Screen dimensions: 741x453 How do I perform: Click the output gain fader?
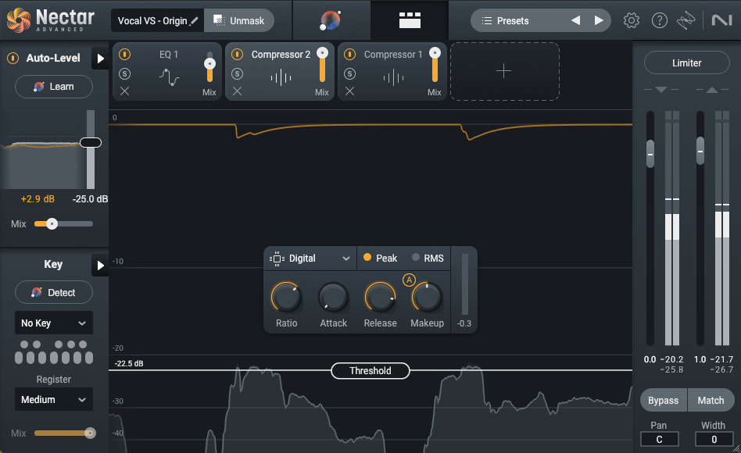700,151
